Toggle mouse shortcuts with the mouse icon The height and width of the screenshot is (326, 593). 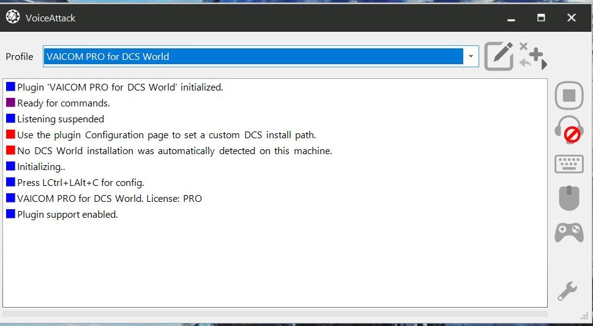(x=569, y=198)
